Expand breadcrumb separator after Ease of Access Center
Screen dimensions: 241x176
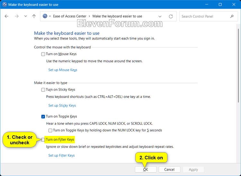pyautogui.click(x=89, y=16)
